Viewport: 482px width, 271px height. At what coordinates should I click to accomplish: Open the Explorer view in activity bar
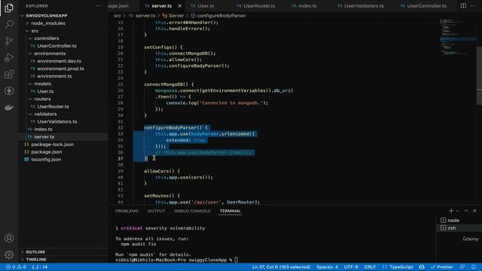click(x=9, y=8)
